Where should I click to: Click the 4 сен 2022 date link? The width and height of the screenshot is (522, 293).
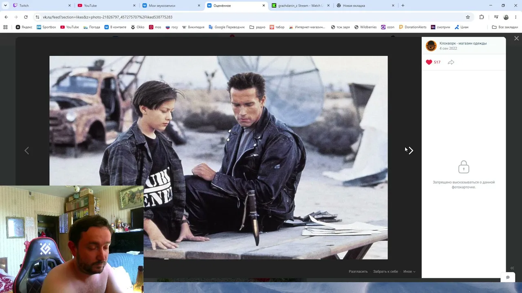click(448, 48)
